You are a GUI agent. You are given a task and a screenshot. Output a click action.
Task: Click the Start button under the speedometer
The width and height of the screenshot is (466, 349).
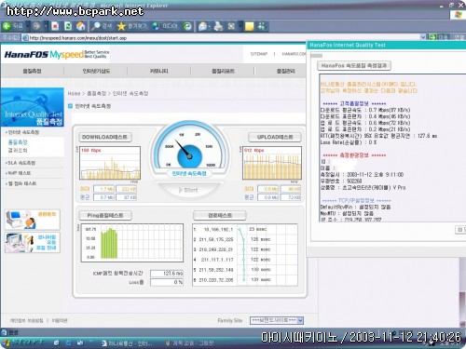tap(188, 190)
